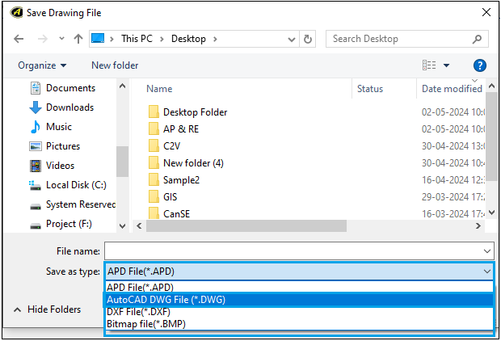Select Bitmap file(*.BMP) format
Viewport: 501px width, 341px height.
pos(146,324)
